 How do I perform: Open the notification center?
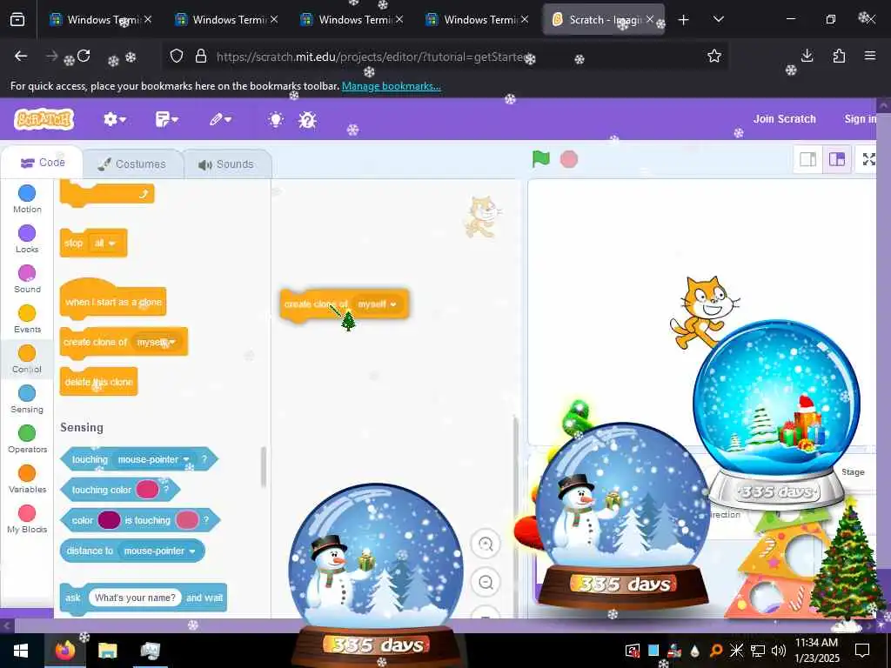862,651
